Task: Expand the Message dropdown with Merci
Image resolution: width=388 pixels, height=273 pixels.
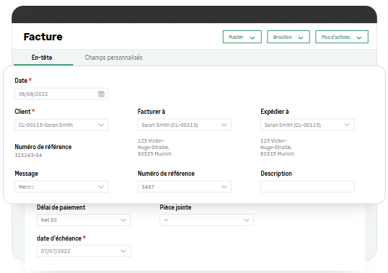Action: point(61,187)
